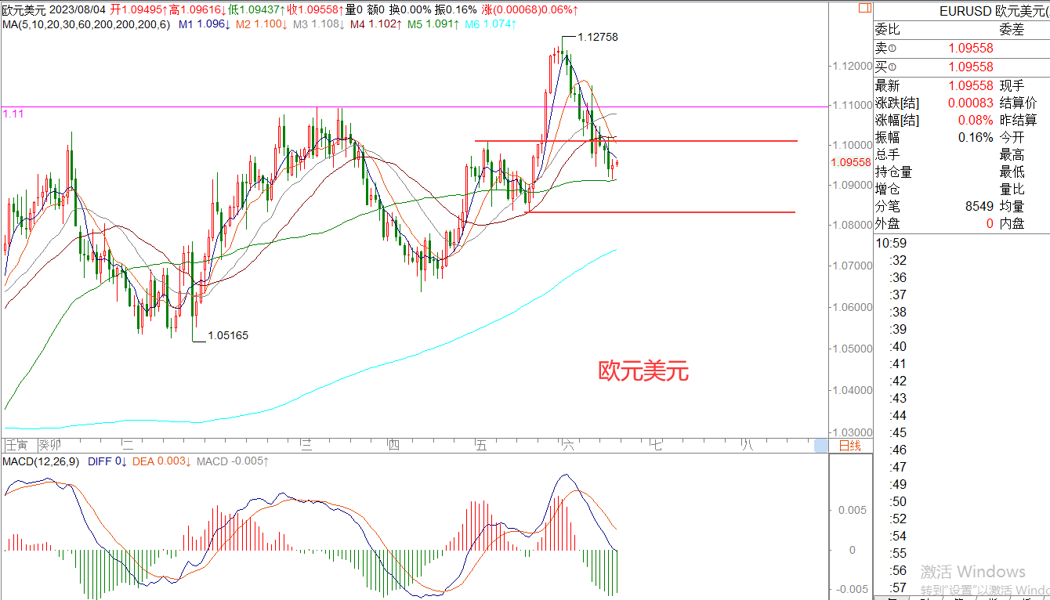Click the DEA 0.003 value in MACD header
This screenshot has width=1050, height=600.
click(x=162, y=461)
